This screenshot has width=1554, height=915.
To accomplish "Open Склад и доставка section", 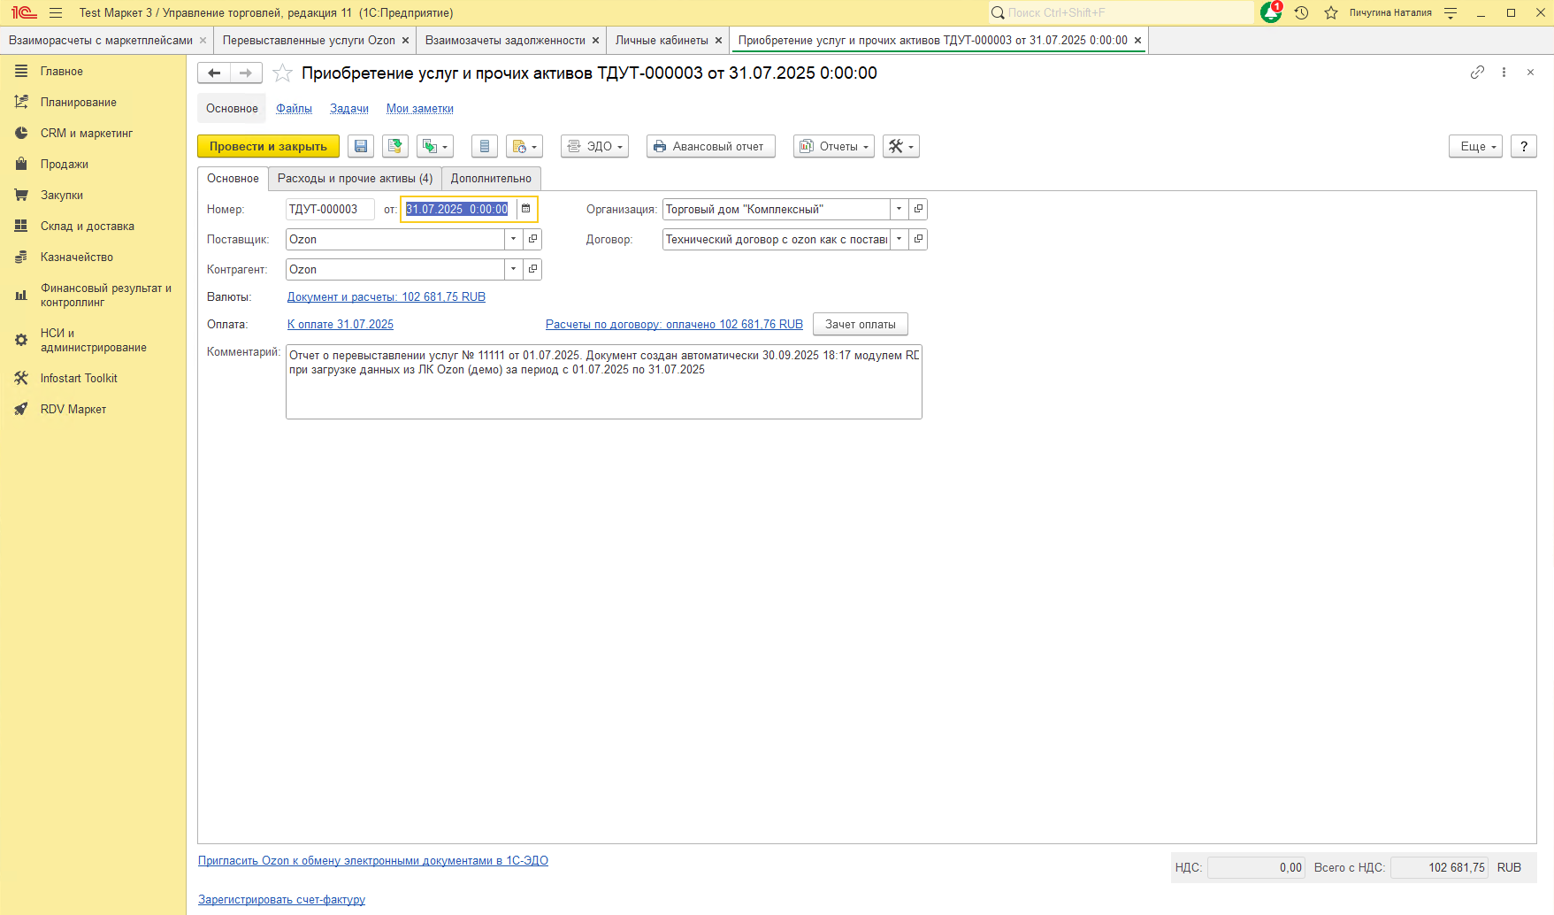I will point(88,226).
